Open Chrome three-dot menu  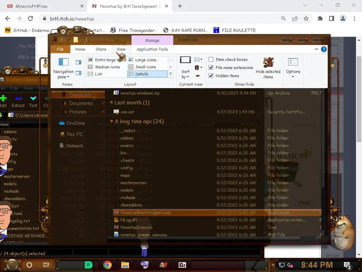[x=354, y=19]
